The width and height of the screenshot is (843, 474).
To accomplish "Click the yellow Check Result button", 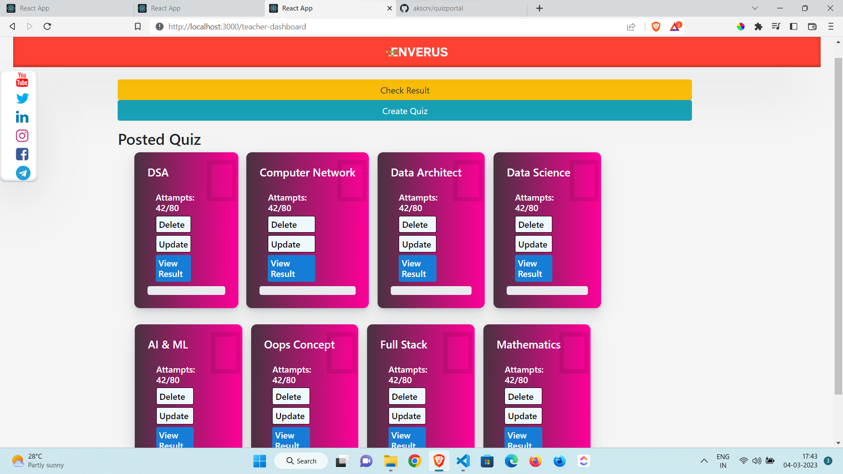I will (x=405, y=90).
